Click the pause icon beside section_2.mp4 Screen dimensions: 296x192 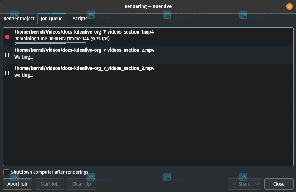coord(7,55)
